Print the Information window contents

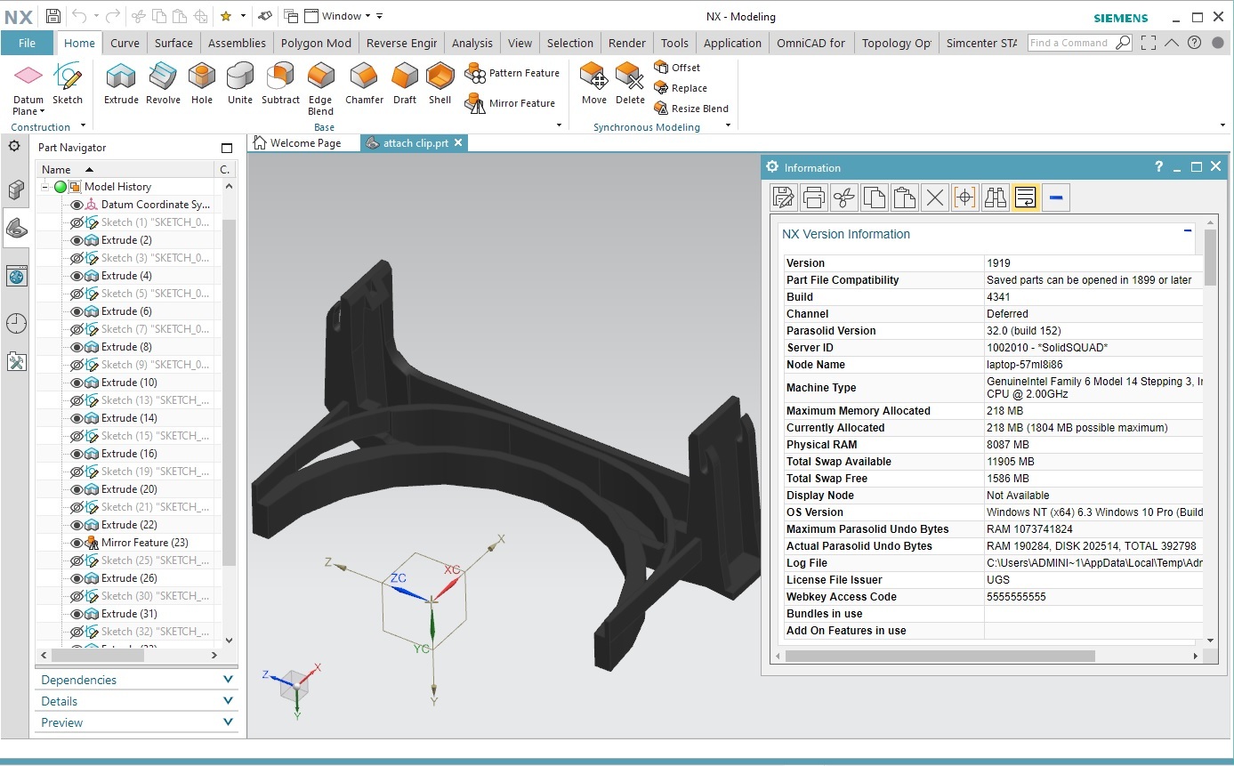(x=813, y=198)
